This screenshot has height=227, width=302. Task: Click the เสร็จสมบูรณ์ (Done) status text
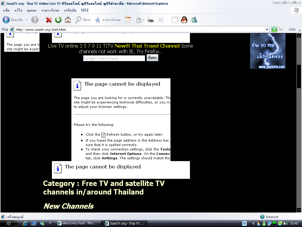(x=15, y=217)
